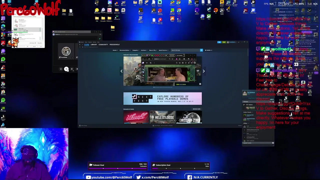Open Steam Downloads status in footer
The height and width of the screenshot is (180, 320).
point(163,125)
